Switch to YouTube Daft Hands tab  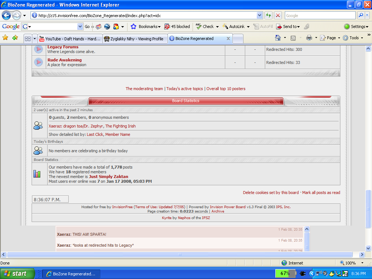(x=70, y=39)
